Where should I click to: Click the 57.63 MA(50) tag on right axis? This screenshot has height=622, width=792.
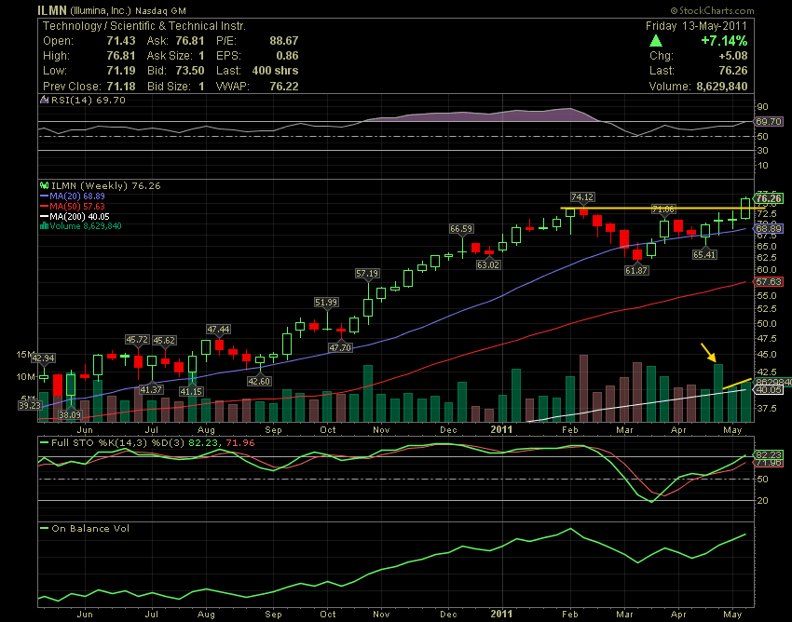pyautogui.click(x=769, y=282)
